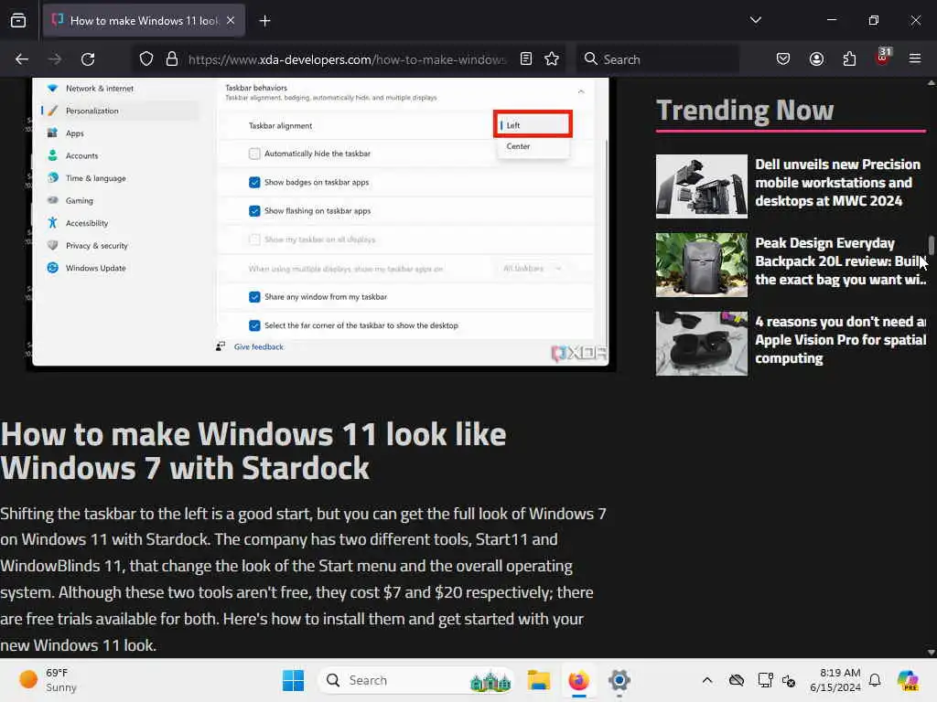Open File Explorer from taskbar

click(538, 680)
